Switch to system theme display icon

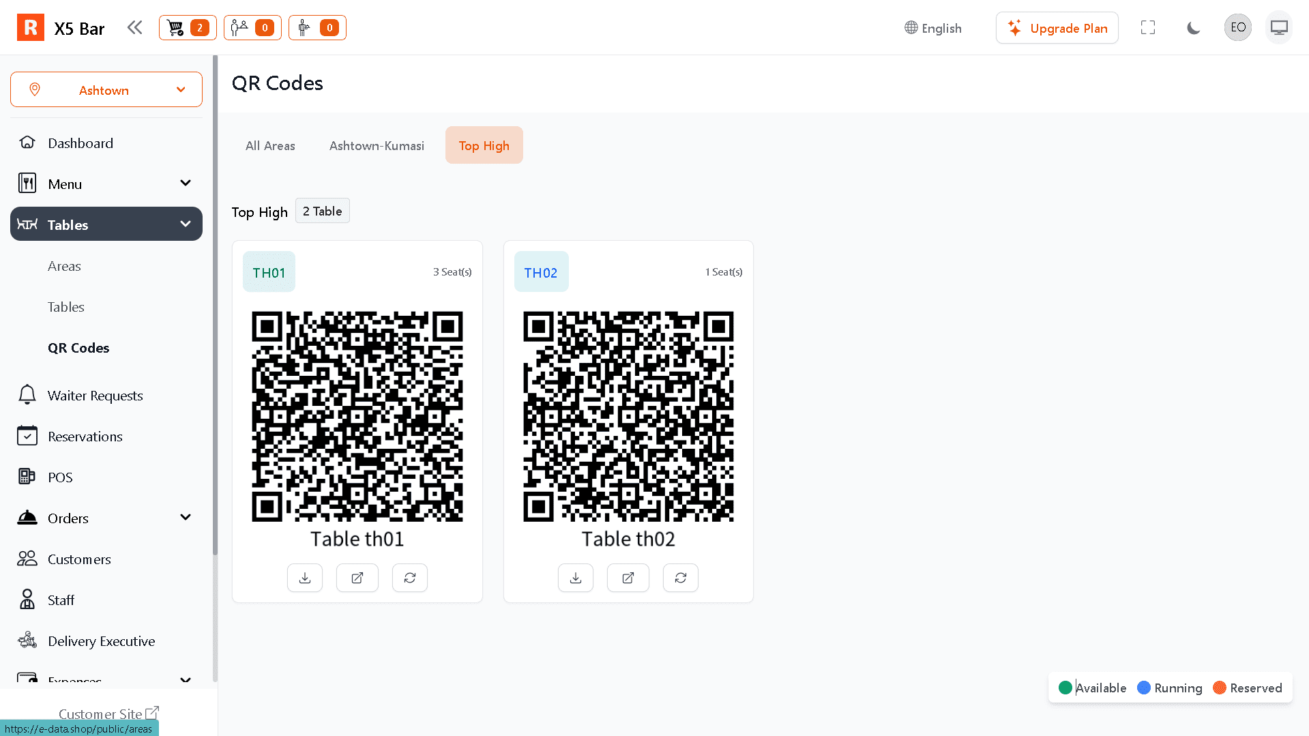pyautogui.click(x=1278, y=28)
